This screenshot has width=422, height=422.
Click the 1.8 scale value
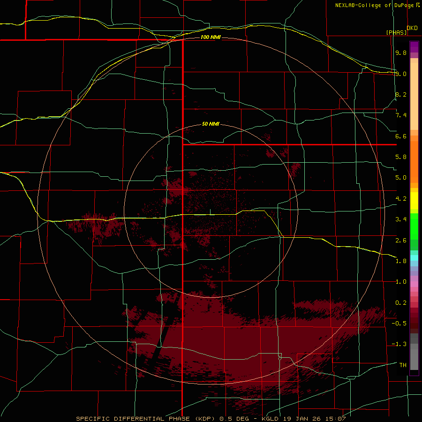pos(401,261)
